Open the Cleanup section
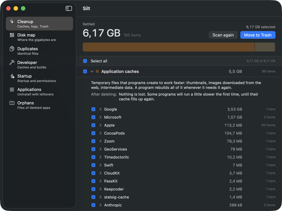Image resolution: width=282 pixels, height=211 pixels. coord(39,24)
